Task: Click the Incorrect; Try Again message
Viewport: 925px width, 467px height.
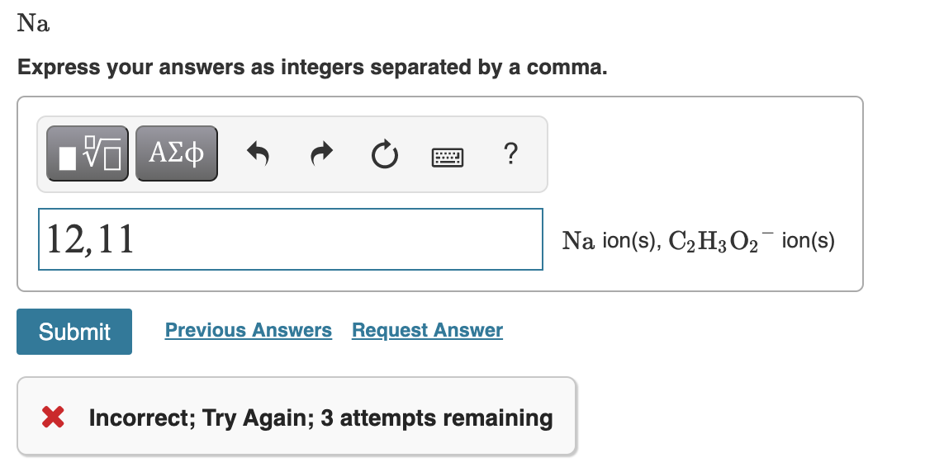Action: [321, 417]
